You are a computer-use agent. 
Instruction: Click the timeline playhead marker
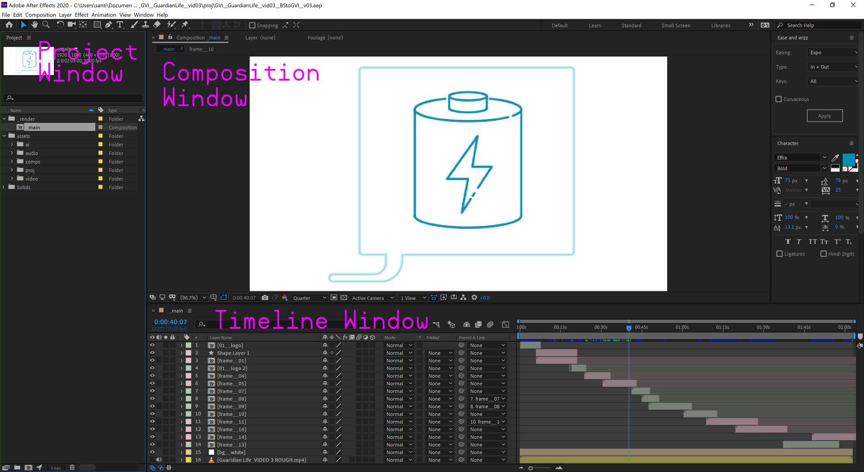tap(629, 328)
